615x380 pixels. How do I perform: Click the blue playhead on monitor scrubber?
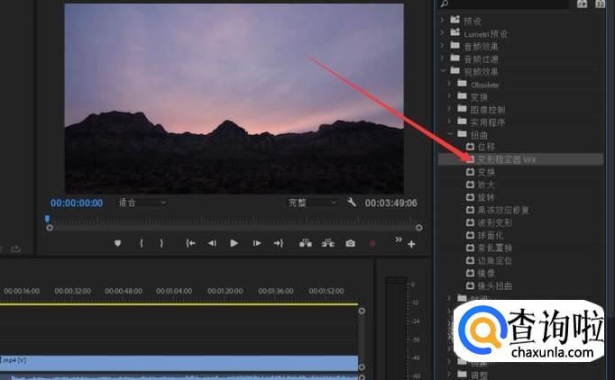[x=47, y=219]
